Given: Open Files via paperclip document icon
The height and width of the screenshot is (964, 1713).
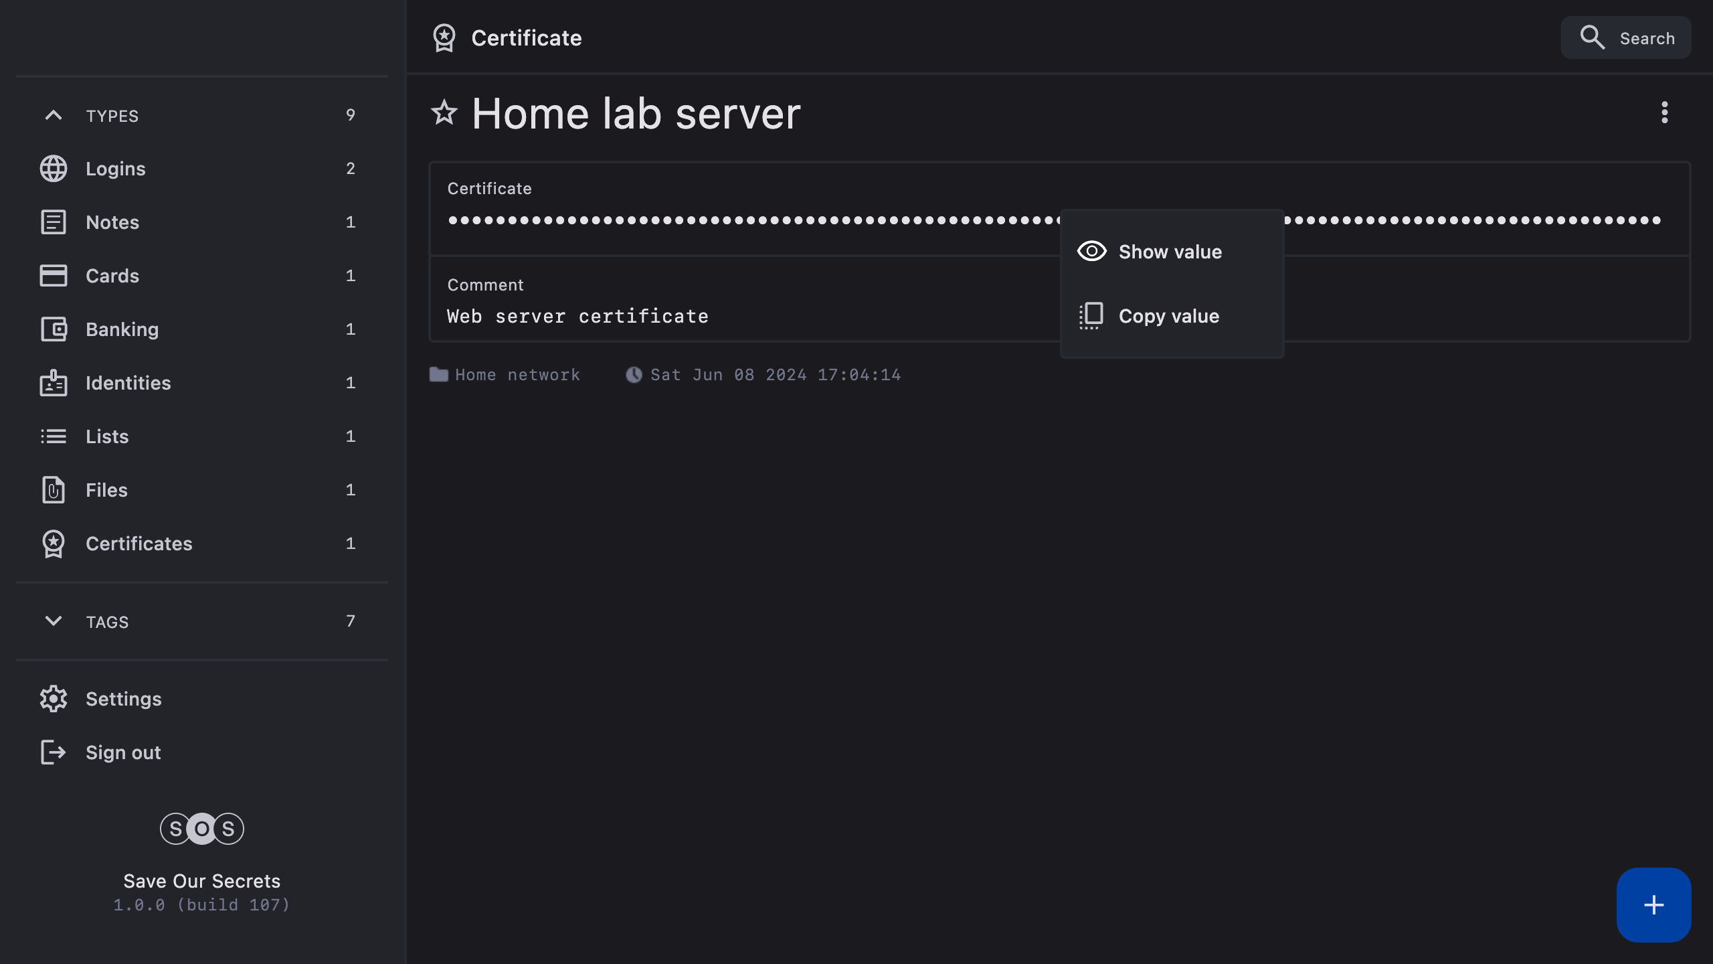Looking at the screenshot, I should (x=54, y=490).
